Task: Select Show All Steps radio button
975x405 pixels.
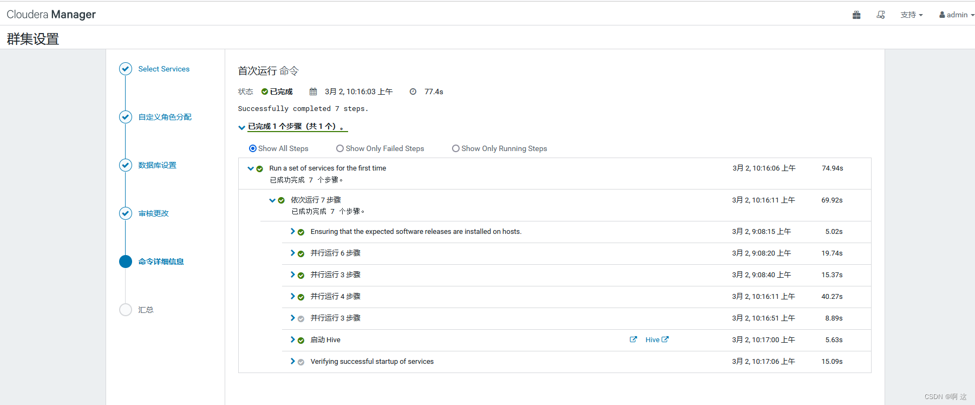Action: tap(253, 148)
